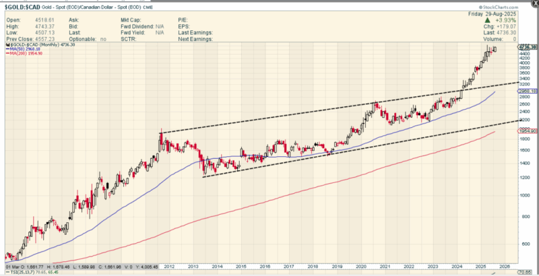The height and width of the screenshot is (276, 539).
Task: Click the small icon before $GOLD:$CAD (Monthly) legend
Action: tap(7, 44)
